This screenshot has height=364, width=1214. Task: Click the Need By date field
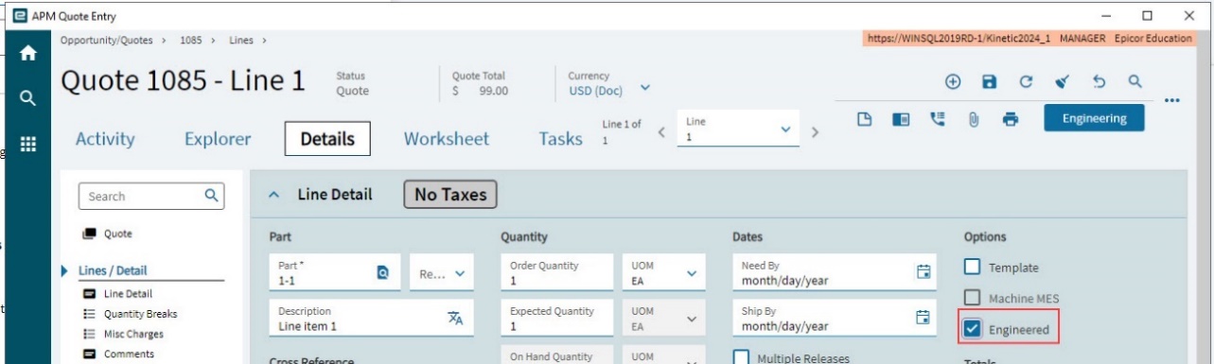(x=835, y=272)
